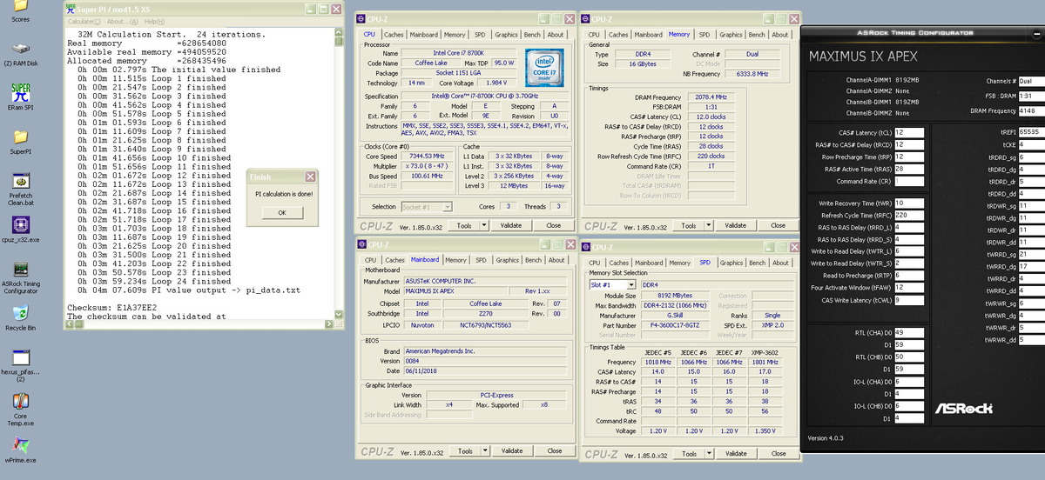Expand Tools dropdown arrow in CPU-Z memory timings window

pos(707,225)
